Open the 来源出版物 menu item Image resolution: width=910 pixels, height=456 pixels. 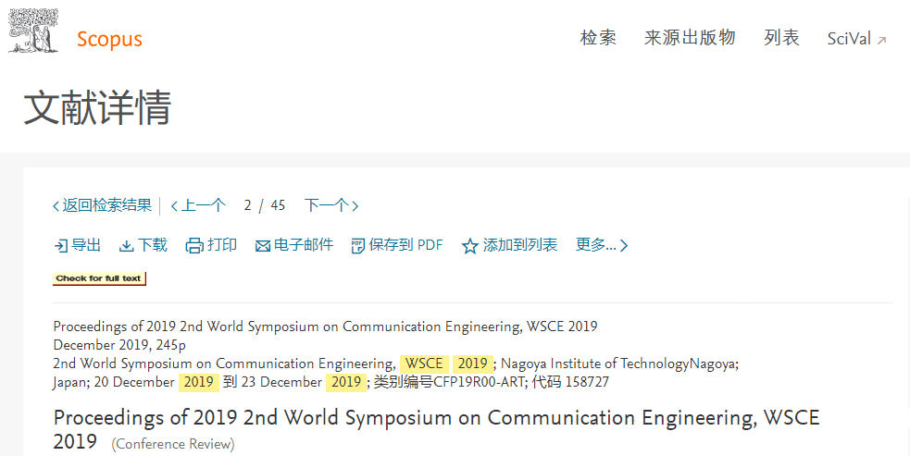pyautogui.click(x=690, y=38)
